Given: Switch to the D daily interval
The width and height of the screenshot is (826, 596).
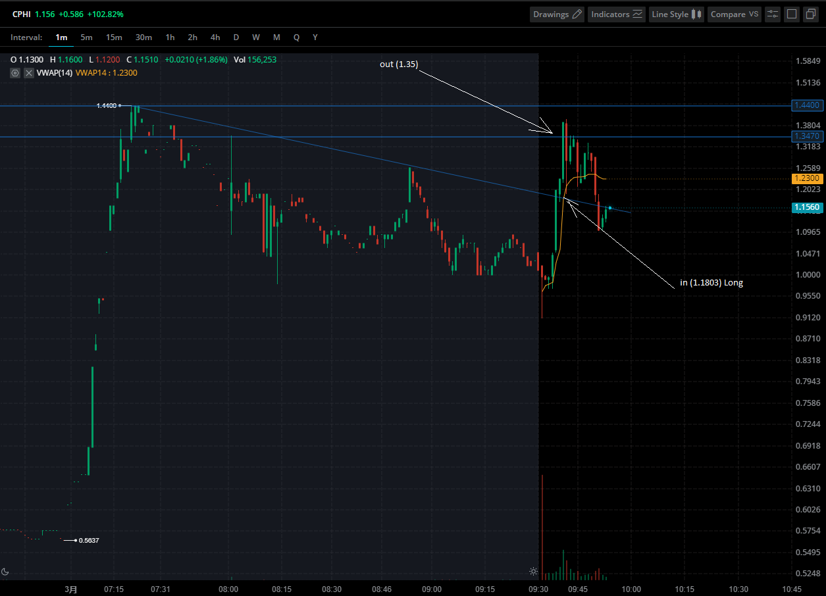Looking at the screenshot, I should point(236,37).
